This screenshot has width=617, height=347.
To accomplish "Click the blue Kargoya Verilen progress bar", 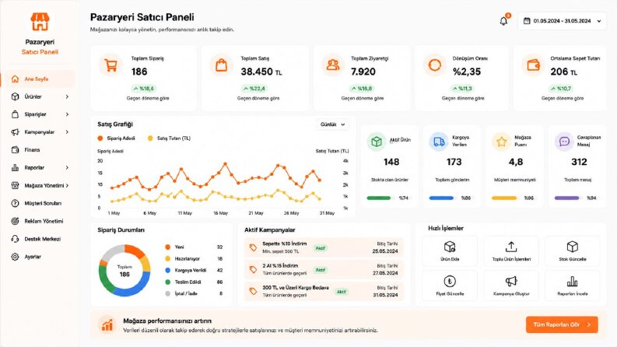I will (443, 198).
